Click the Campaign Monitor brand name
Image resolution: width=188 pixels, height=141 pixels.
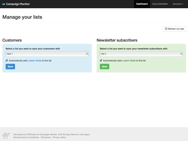coord(18,4)
